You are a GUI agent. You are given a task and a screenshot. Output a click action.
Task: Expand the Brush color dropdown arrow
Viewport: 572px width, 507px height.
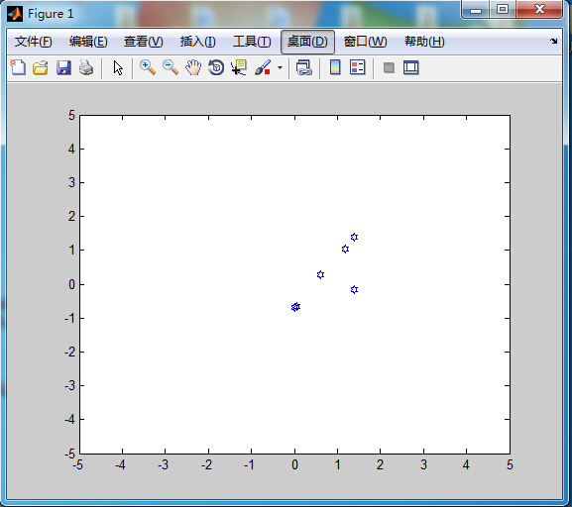click(x=280, y=67)
